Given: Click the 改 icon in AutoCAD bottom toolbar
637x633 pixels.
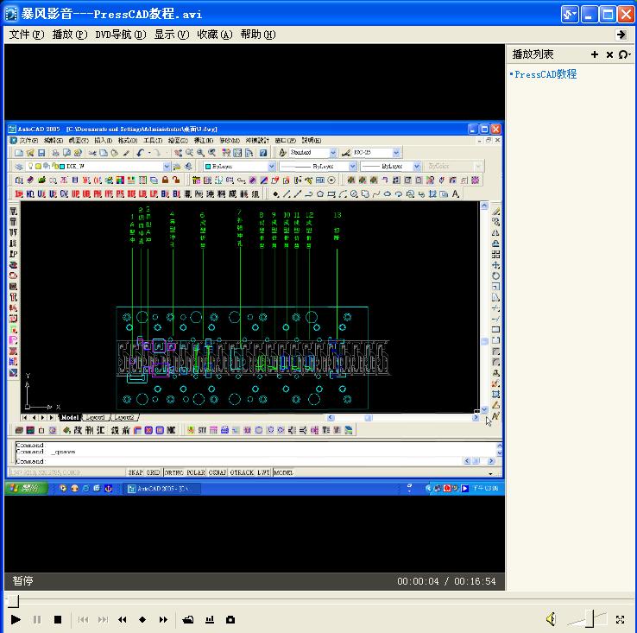Looking at the screenshot, I should coord(78,430).
